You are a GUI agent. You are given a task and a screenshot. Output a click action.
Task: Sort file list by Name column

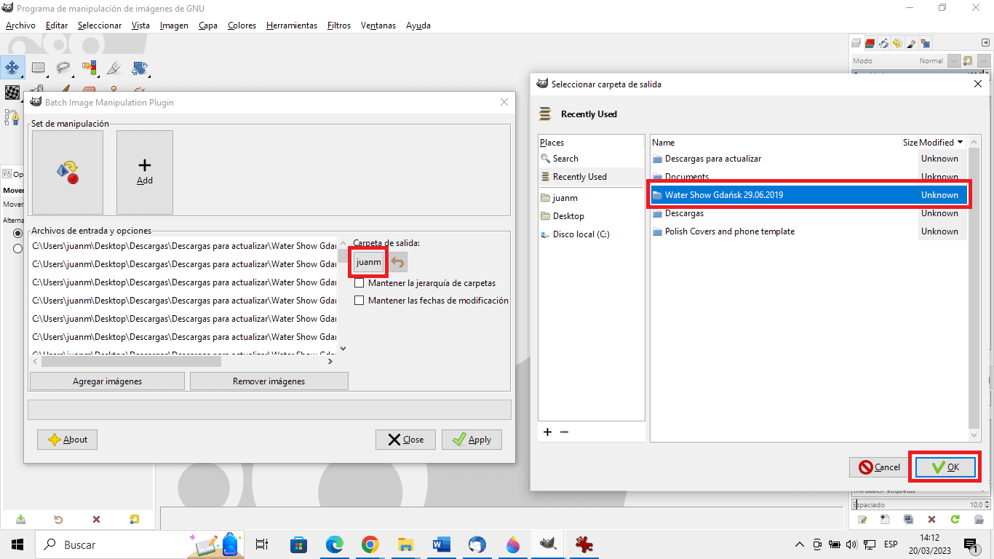click(776, 143)
